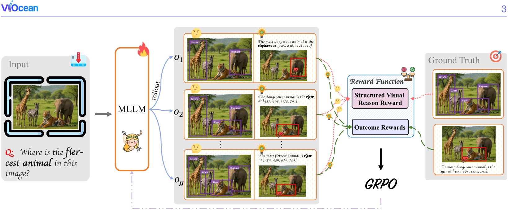Click the thinking face emoji on top rollout
This screenshot has height=210, width=508.
click(196, 33)
